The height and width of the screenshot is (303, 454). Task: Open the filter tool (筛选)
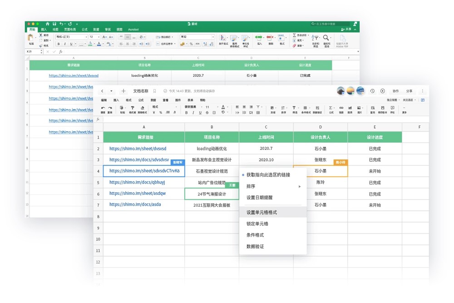pyautogui.click(x=294, y=108)
